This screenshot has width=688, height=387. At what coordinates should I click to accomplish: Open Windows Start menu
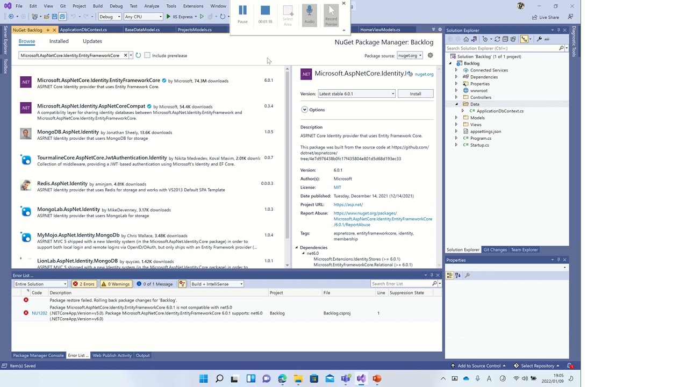pyautogui.click(x=204, y=378)
